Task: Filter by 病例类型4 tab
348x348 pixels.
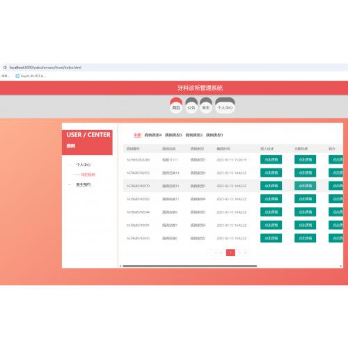Action: (153, 135)
